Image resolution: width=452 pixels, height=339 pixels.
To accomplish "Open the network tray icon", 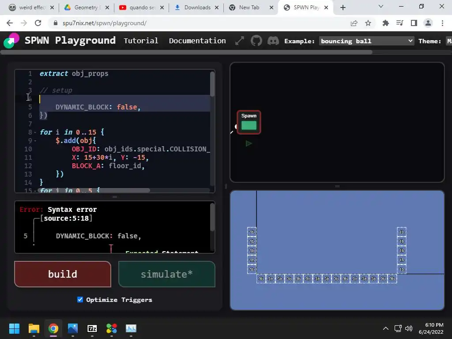I will [x=398, y=328].
